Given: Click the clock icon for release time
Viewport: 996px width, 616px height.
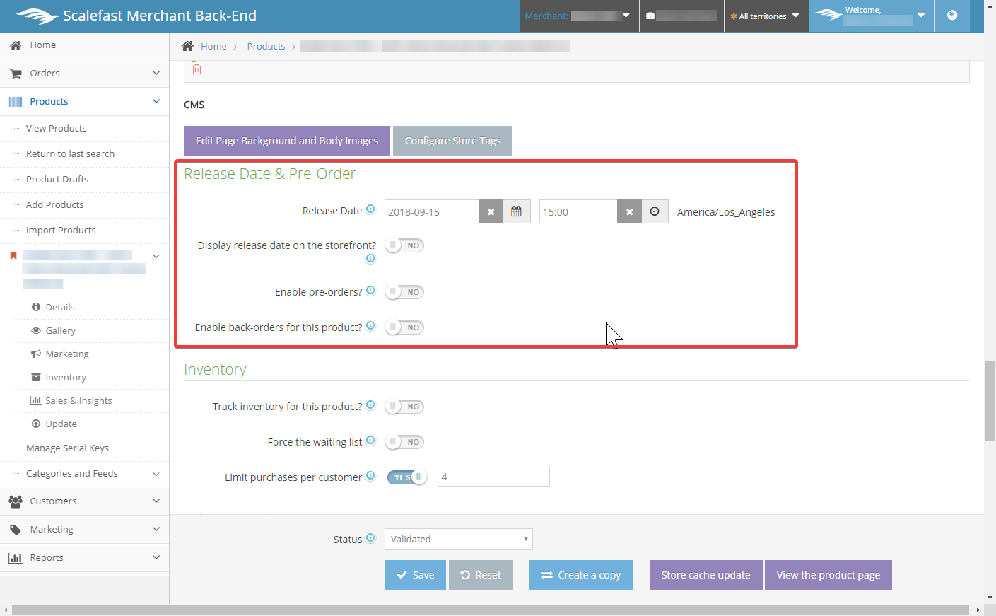Looking at the screenshot, I should [x=655, y=211].
